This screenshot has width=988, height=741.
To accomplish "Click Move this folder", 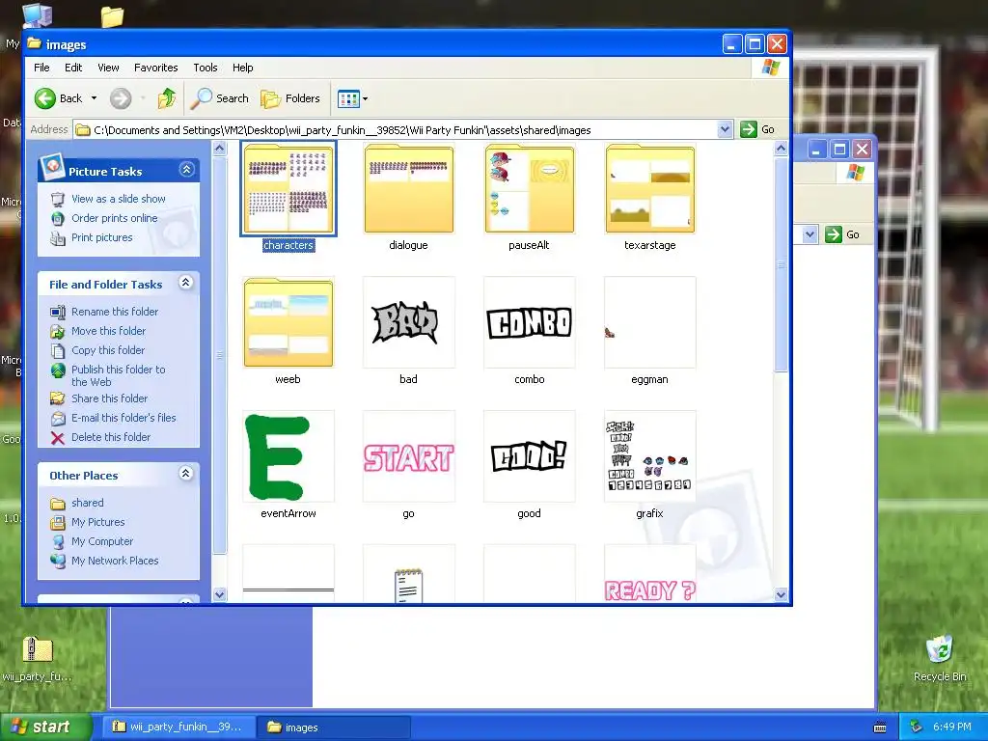I will click(108, 331).
